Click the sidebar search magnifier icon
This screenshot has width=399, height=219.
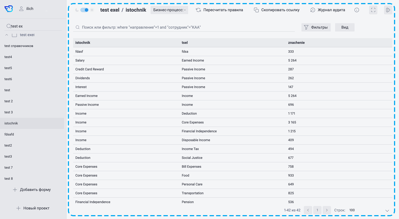pyautogui.click(x=9, y=26)
